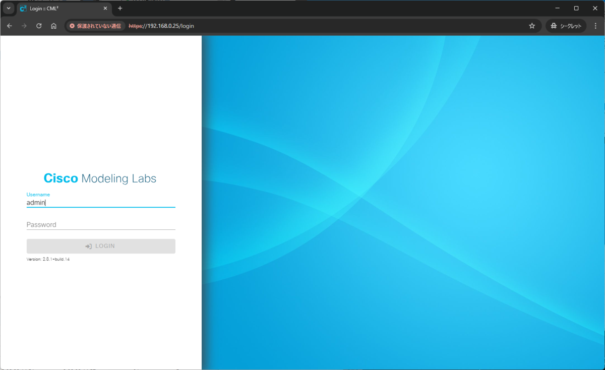Image resolution: width=605 pixels, height=370 pixels.
Task: Open a new browser tab
Action: (120, 9)
